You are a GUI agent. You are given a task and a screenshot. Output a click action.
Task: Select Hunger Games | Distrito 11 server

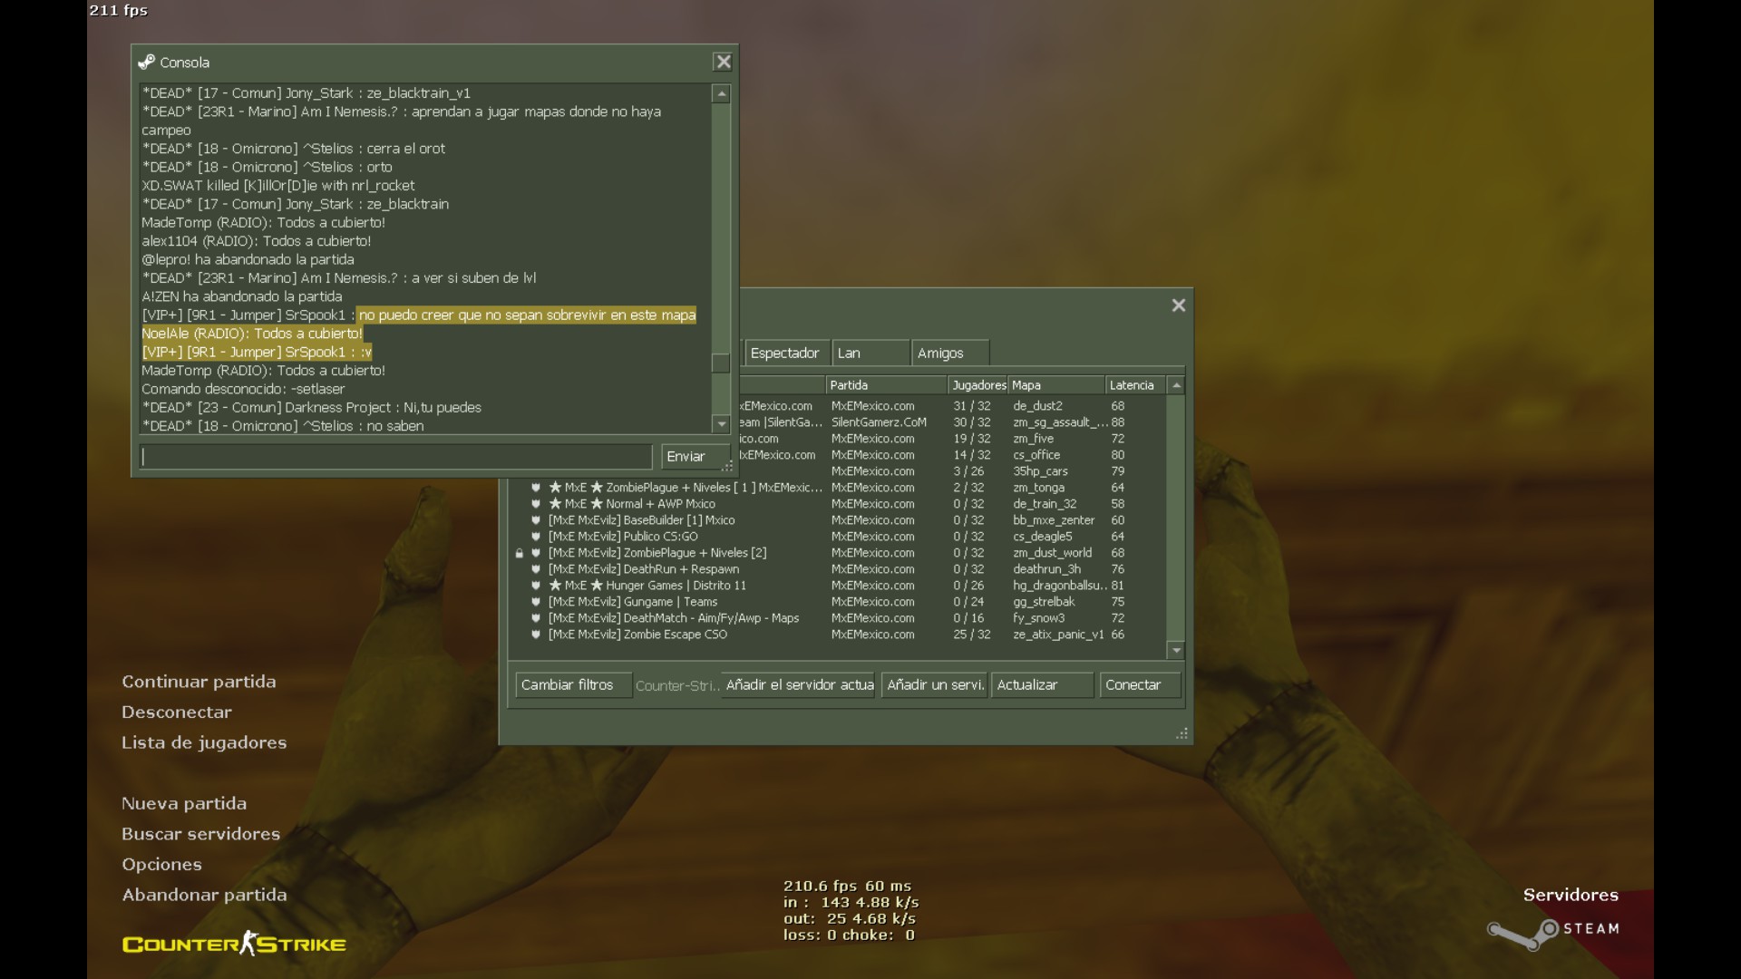coord(839,586)
